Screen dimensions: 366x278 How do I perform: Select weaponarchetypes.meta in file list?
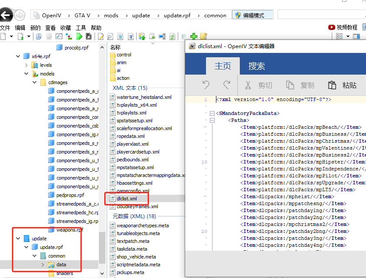click(143, 226)
